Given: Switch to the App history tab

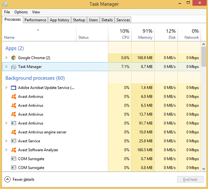Looking at the screenshot, I should point(60,20).
